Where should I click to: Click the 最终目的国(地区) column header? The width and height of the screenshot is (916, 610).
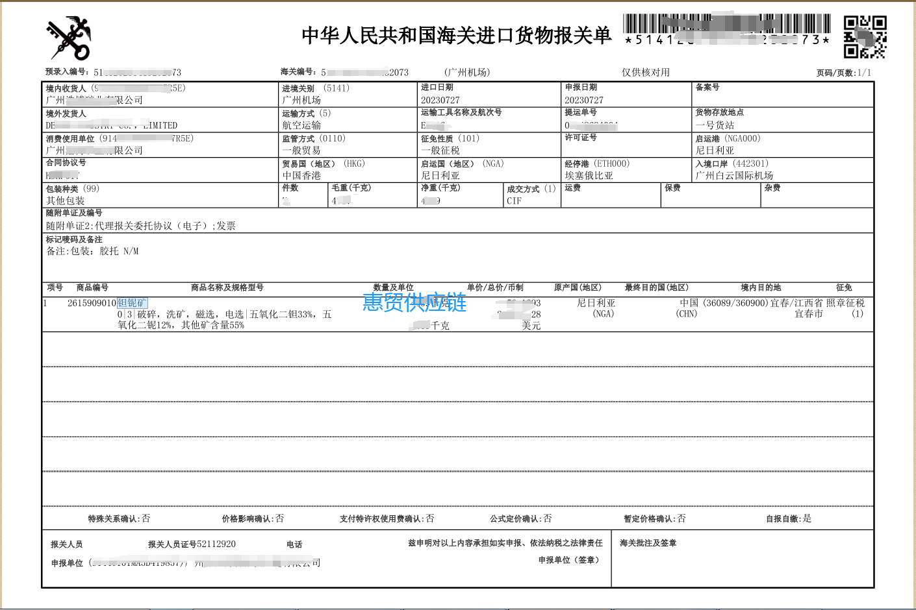[x=657, y=287]
